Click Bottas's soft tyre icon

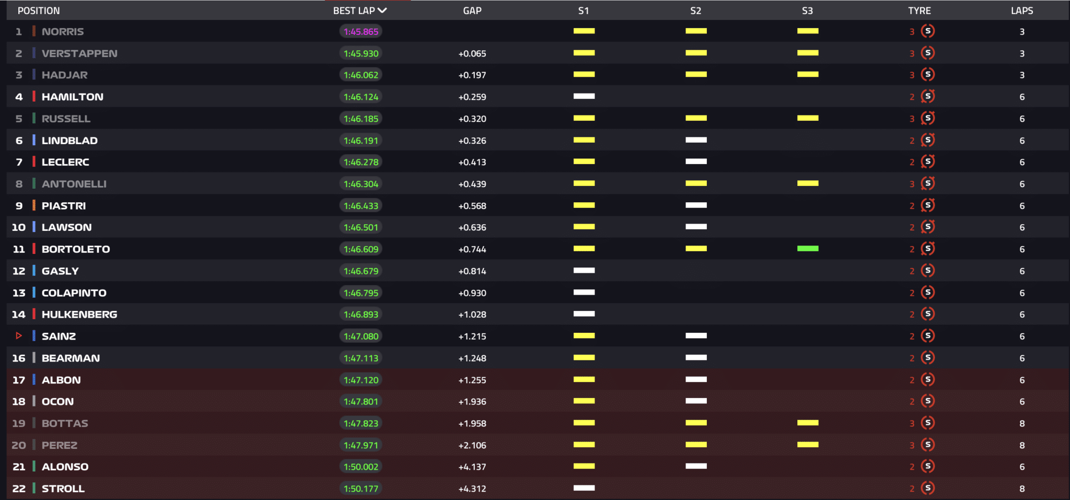pos(928,423)
